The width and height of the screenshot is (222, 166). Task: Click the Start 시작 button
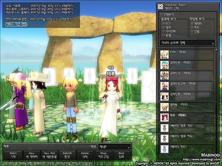(x=13, y=155)
